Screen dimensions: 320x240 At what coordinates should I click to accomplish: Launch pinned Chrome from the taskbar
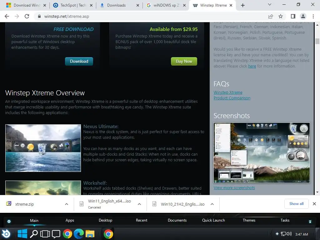tap(67, 234)
